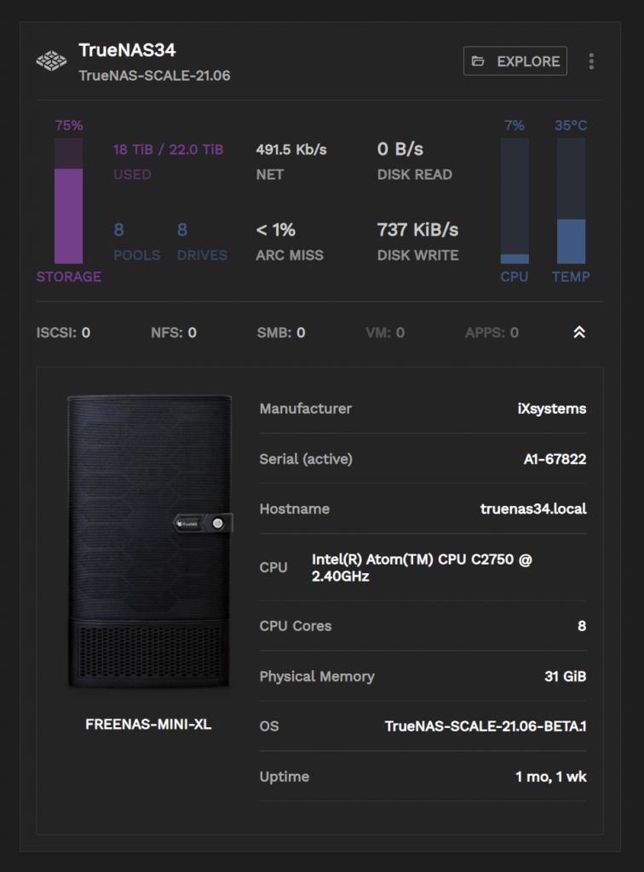Click the TrueNAS34 system name
Screen dimensions: 644x872
[x=127, y=50]
